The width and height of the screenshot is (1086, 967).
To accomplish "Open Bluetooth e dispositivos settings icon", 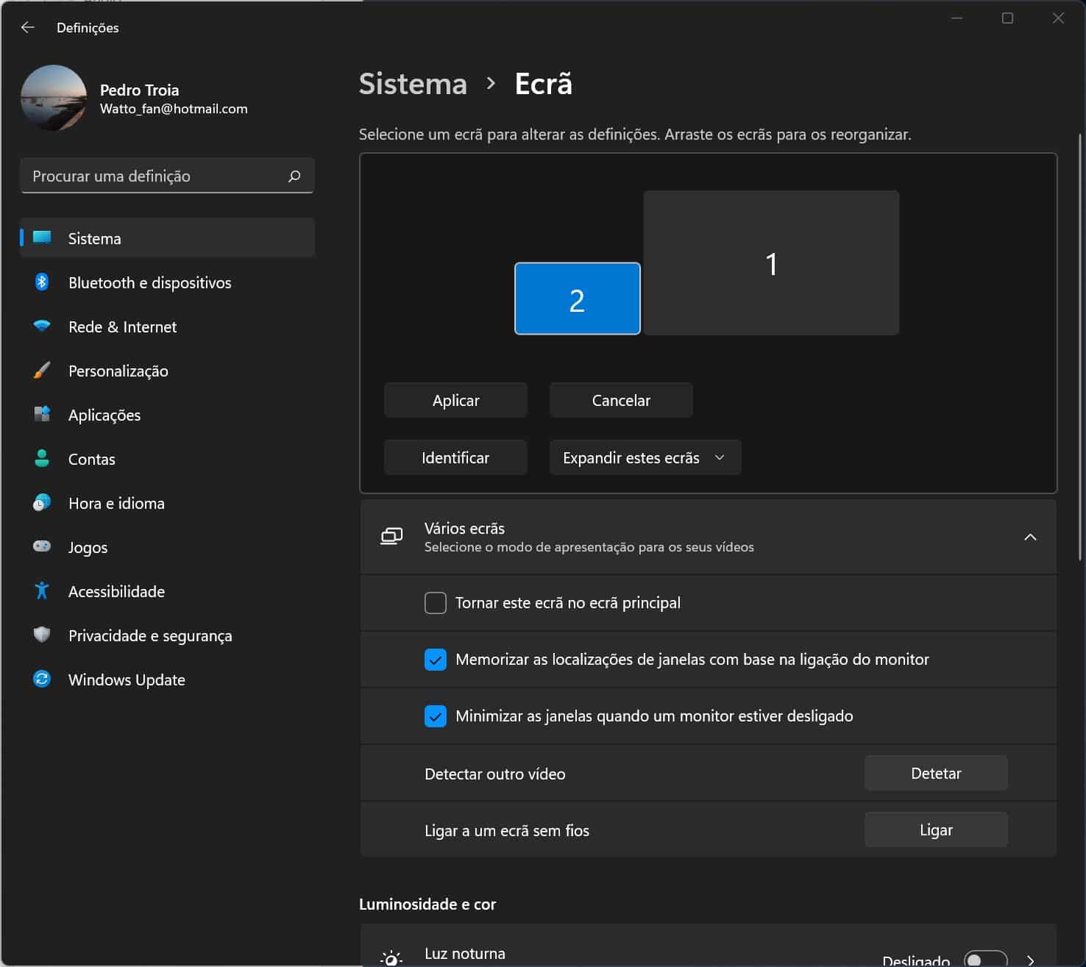I will click(42, 282).
